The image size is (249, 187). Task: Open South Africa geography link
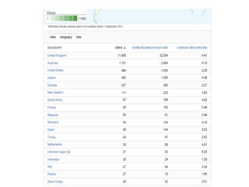point(55,100)
